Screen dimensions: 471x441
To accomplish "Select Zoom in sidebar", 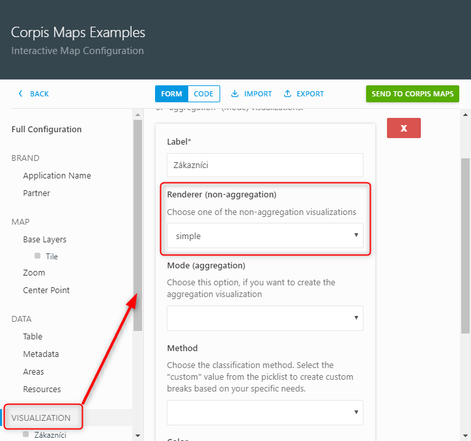I will point(34,273).
